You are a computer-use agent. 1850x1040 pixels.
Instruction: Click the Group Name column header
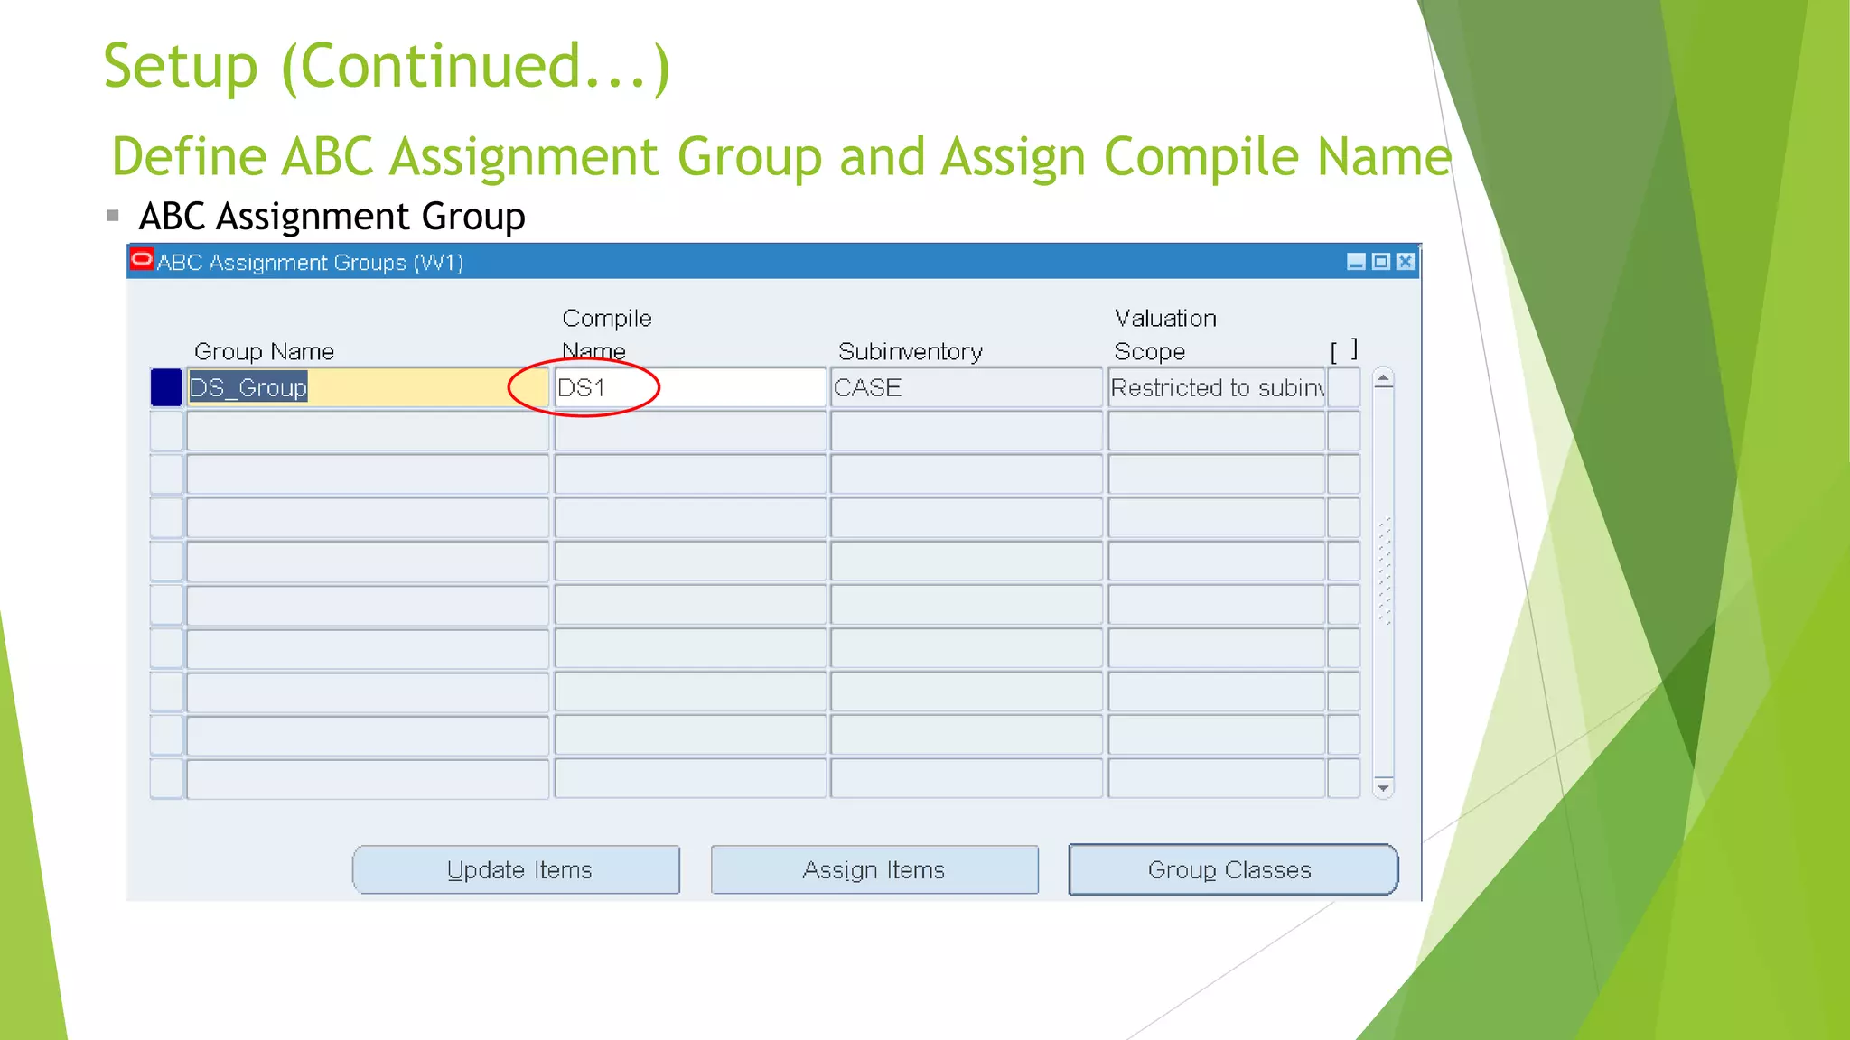click(x=264, y=351)
